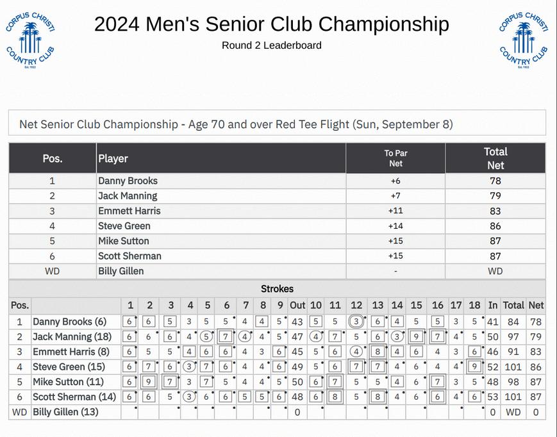
Task: Click the right Corpus Christi Country Club logo
Action: pyautogui.click(x=523, y=40)
